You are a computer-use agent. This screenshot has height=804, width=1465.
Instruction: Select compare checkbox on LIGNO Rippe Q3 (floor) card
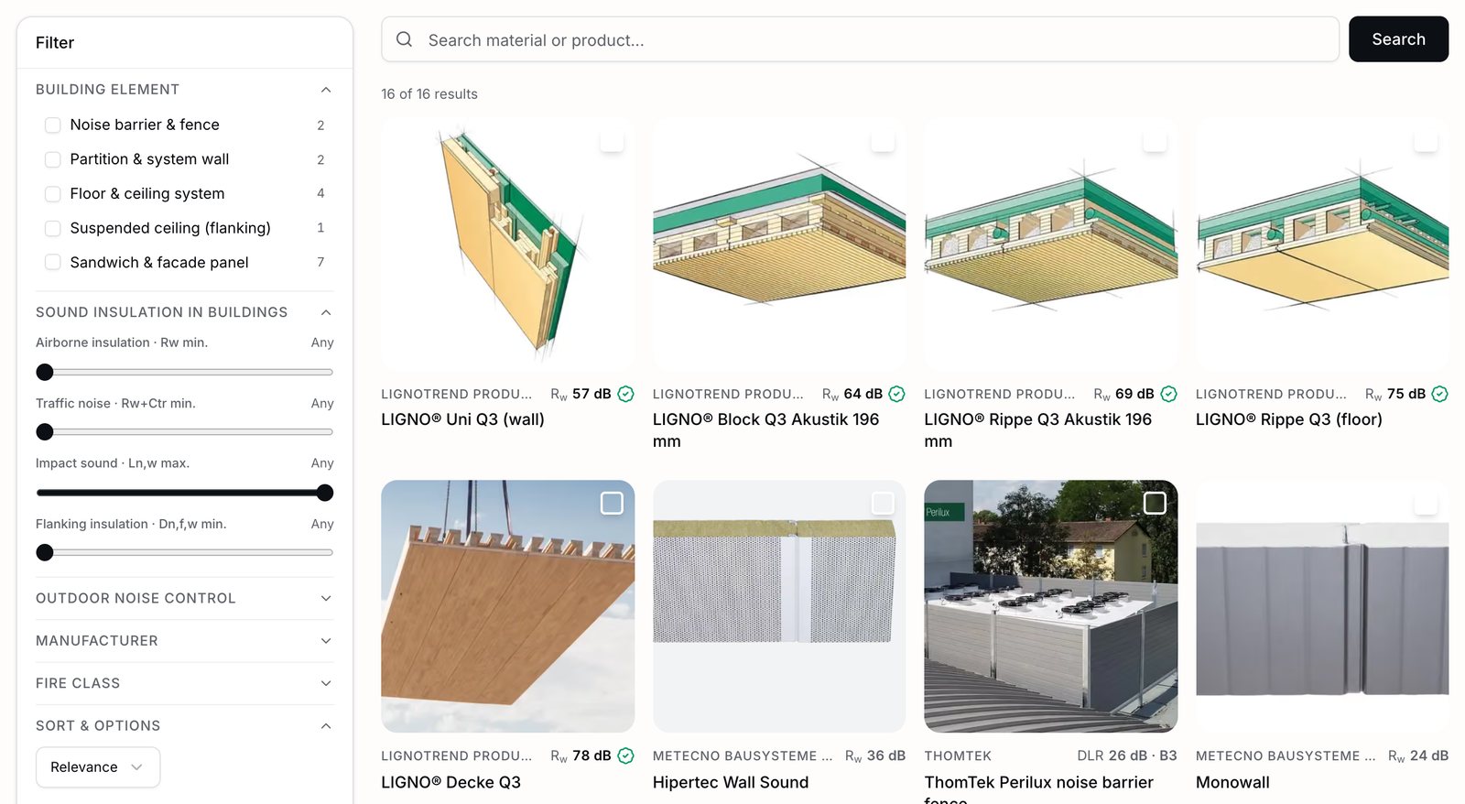[x=1426, y=141]
